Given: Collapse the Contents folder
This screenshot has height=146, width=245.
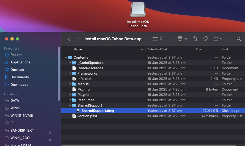Looking at the screenshot, I should tap(66, 58).
